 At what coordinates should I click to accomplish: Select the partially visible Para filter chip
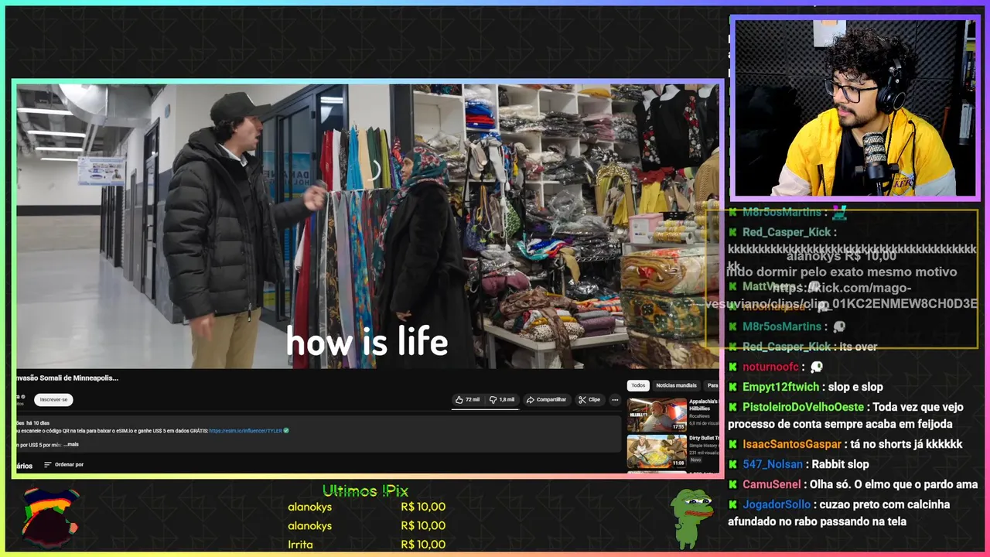click(712, 385)
